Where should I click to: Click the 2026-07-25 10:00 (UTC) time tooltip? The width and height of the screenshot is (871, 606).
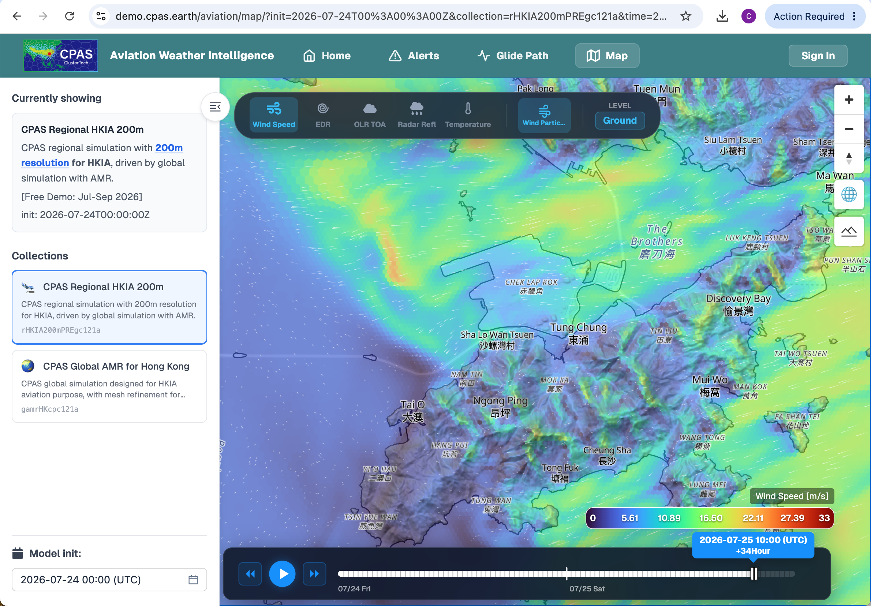[x=753, y=545]
